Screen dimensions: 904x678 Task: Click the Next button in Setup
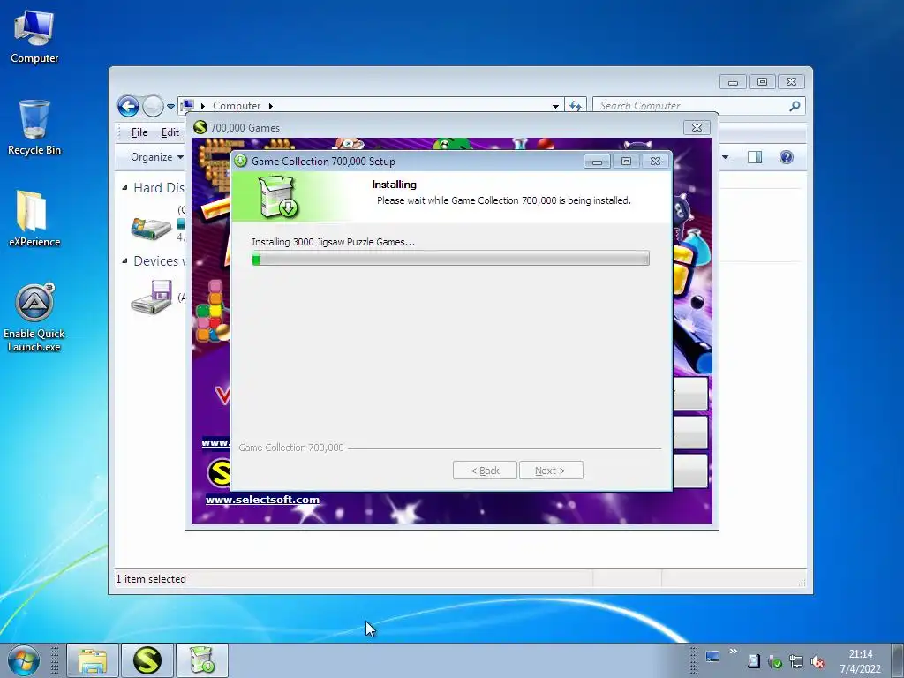point(551,471)
